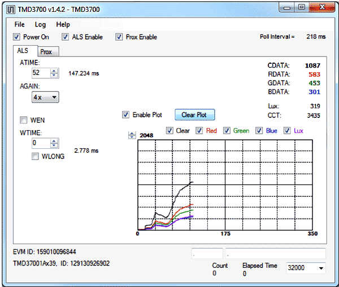Click the TMD3700 application icon in title bar
This screenshot has height=287, width=339.
[x=11, y=10]
